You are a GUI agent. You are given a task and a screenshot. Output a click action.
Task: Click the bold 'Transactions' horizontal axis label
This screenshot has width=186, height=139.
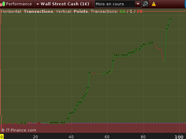pos(38,11)
